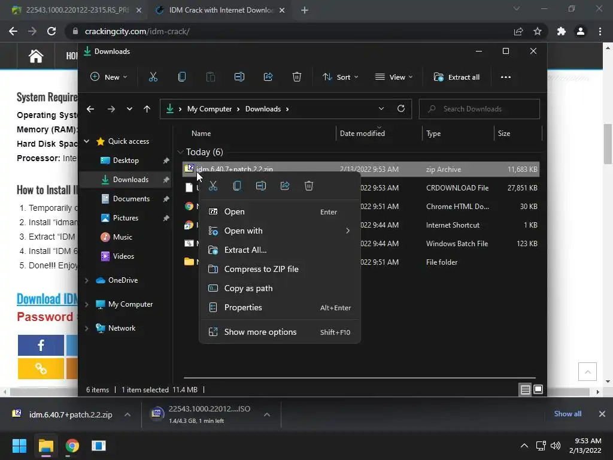Open a new Chrome tab
Image resolution: width=613 pixels, height=460 pixels.
pyautogui.click(x=305, y=10)
